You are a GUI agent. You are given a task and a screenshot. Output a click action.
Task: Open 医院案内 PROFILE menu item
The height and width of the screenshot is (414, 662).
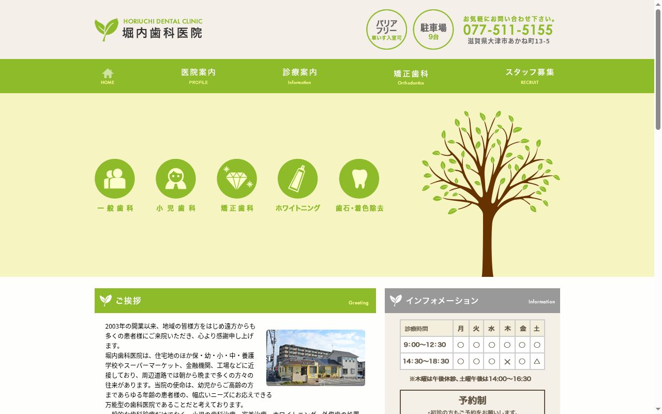coord(199,76)
